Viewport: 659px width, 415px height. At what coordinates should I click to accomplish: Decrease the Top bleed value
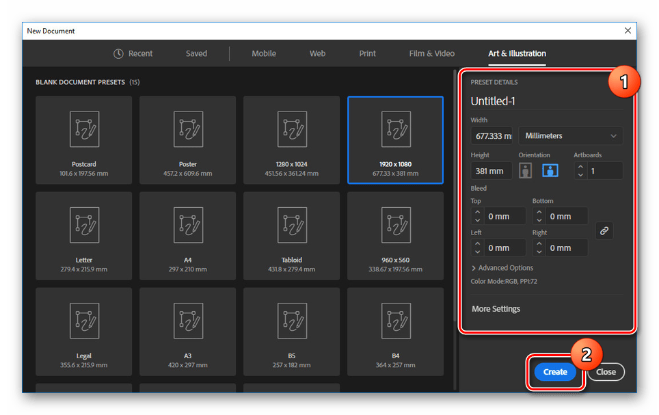477,220
